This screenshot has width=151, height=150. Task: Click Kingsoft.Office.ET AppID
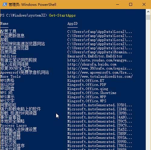(86, 81)
